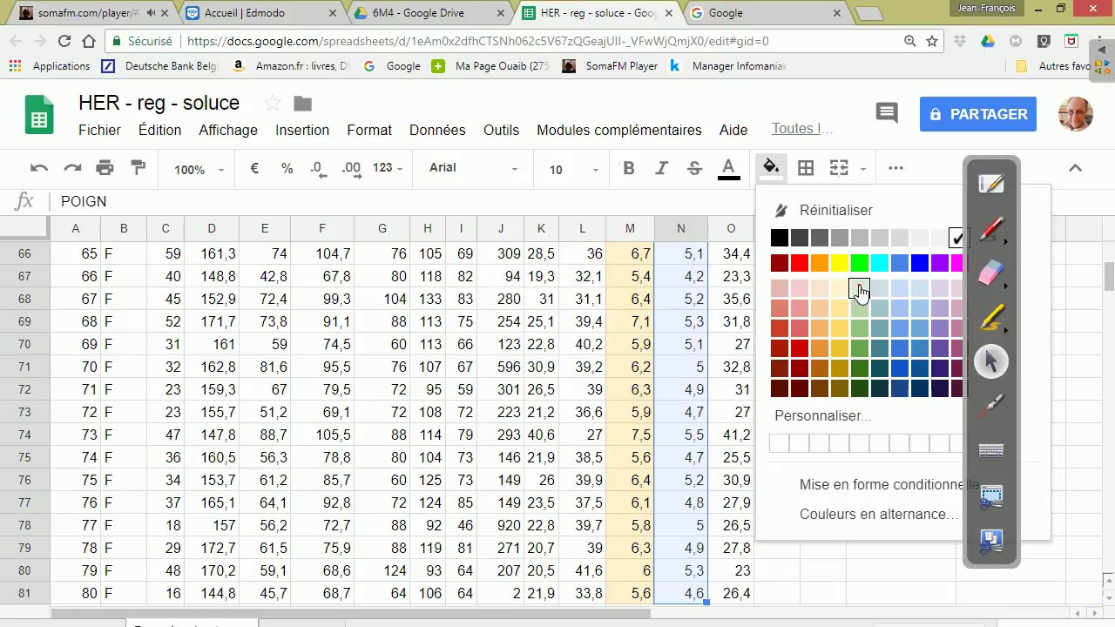
Task: Open the Arial font dropdown
Action: point(475,168)
